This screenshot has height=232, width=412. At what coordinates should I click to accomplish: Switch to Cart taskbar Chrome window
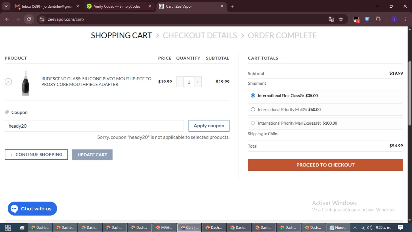pyautogui.click(x=189, y=228)
